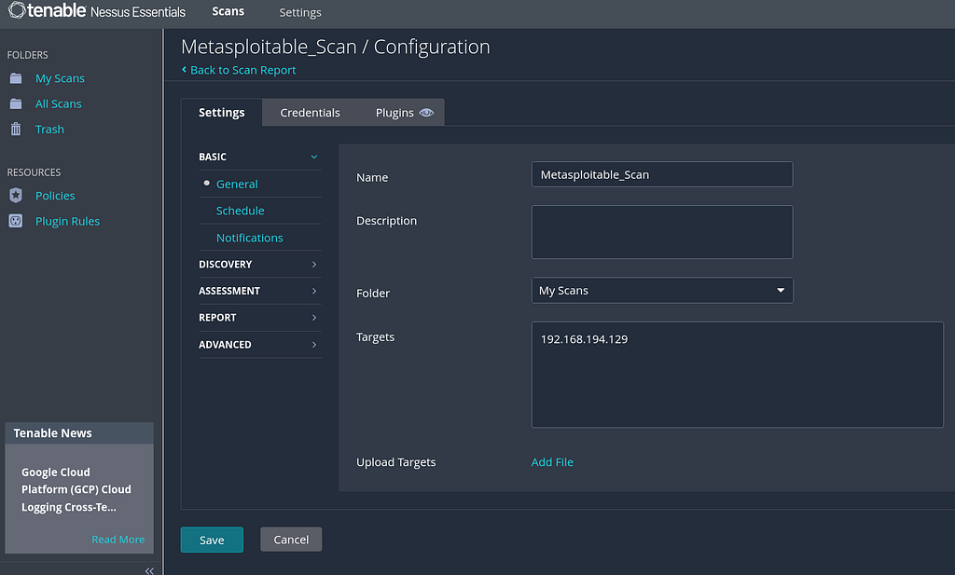Select Notifications under BASIC
Image resolution: width=955 pixels, height=575 pixels.
(x=250, y=238)
